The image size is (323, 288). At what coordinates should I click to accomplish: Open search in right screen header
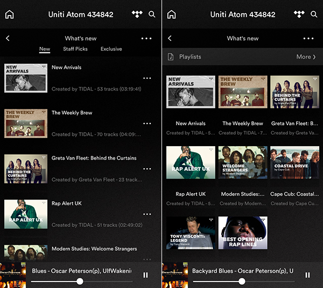click(x=314, y=14)
